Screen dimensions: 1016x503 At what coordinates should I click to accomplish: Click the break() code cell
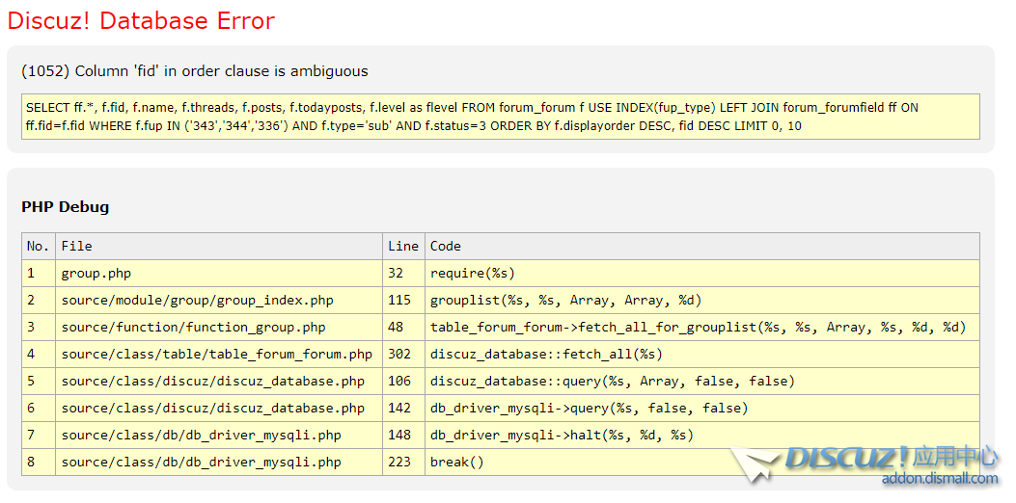point(456,462)
